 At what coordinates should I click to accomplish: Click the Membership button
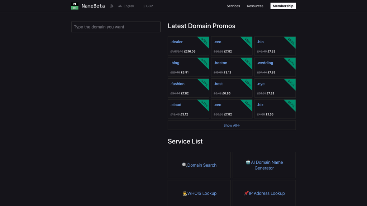point(283,6)
